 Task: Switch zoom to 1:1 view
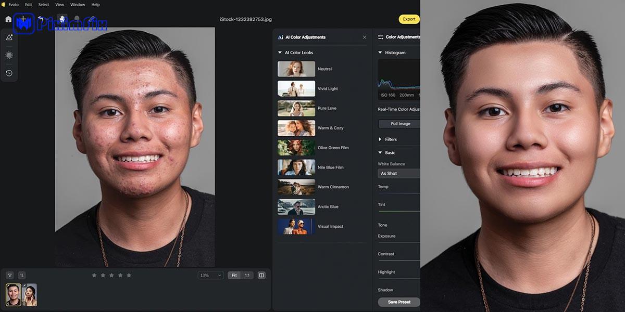pyautogui.click(x=247, y=275)
